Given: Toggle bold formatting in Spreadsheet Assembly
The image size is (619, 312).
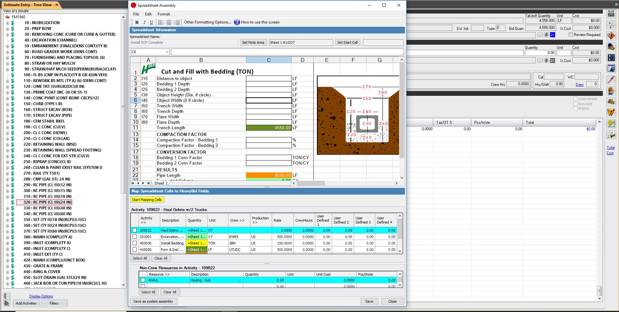Looking at the screenshot, I should coord(137,22).
